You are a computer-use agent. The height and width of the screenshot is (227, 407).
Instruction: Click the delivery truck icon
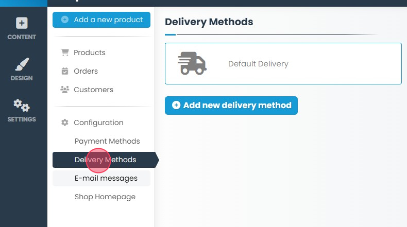pyautogui.click(x=192, y=64)
